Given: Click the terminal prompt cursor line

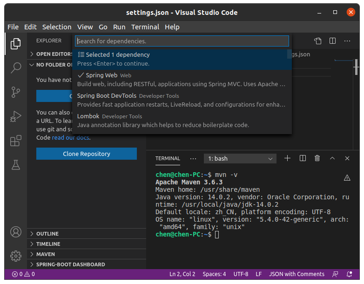Looking at the screenshot, I should tap(187, 234).
